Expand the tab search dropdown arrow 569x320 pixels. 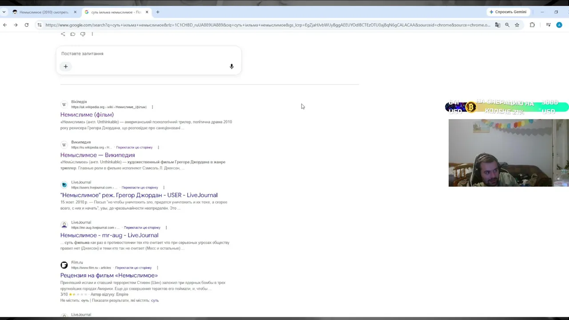[x=4, y=12]
